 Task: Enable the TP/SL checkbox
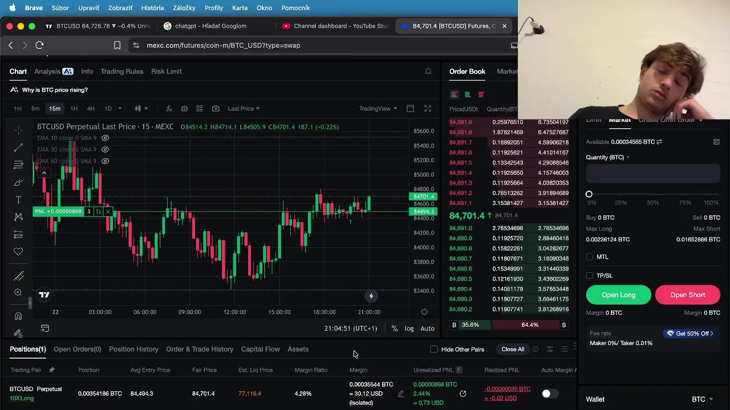pyautogui.click(x=590, y=276)
